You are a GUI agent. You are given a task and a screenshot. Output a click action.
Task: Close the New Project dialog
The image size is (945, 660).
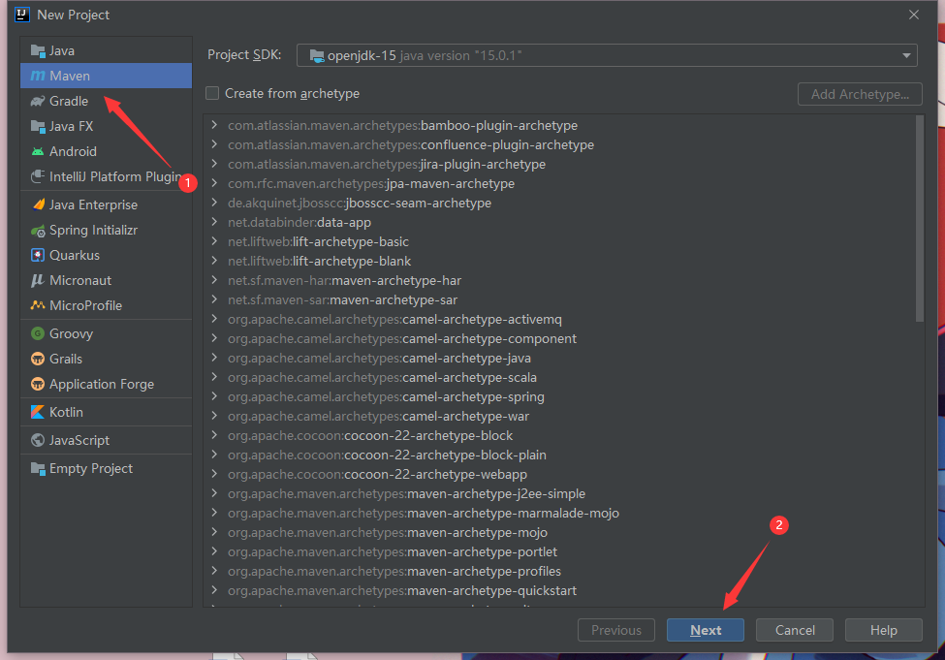tap(914, 15)
